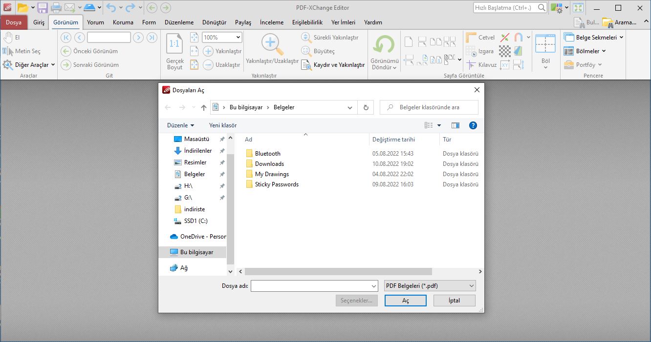Open the Dosya menu
651x342 pixels.
click(x=14, y=22)
